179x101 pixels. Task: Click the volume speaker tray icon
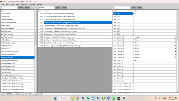pos(162,98)
